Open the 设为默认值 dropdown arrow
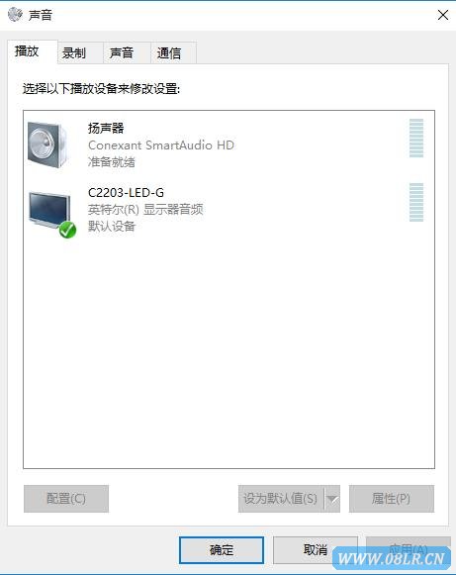The image size is (456, 575). pyautogui.click(x=332, y=499)
